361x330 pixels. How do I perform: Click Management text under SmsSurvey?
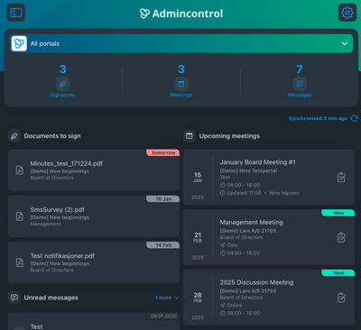click(45, 224)
